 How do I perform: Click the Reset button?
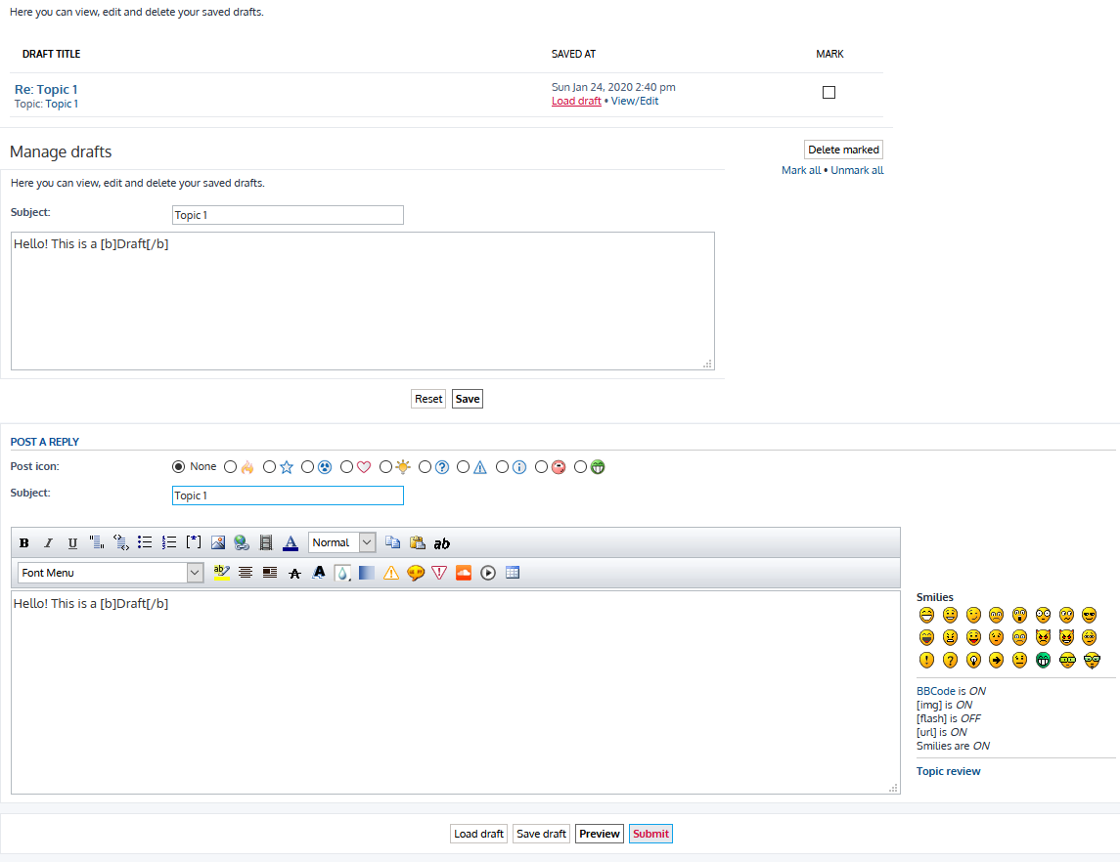click(x=428, y=399)
